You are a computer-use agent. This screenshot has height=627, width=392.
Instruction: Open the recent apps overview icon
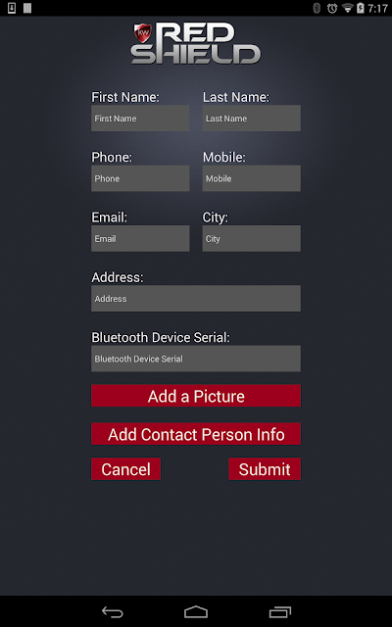tap(280, 611)
